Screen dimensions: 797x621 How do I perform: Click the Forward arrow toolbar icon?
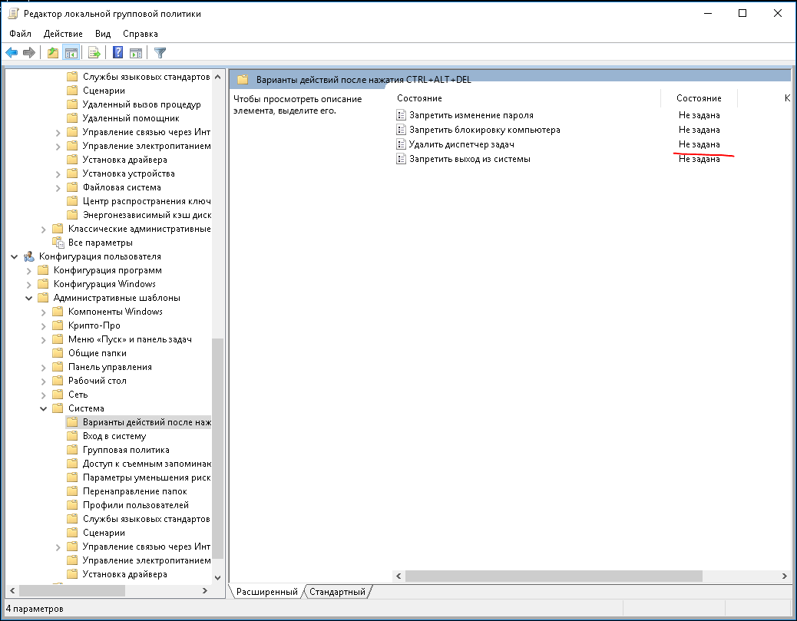[x=29, y=52]
